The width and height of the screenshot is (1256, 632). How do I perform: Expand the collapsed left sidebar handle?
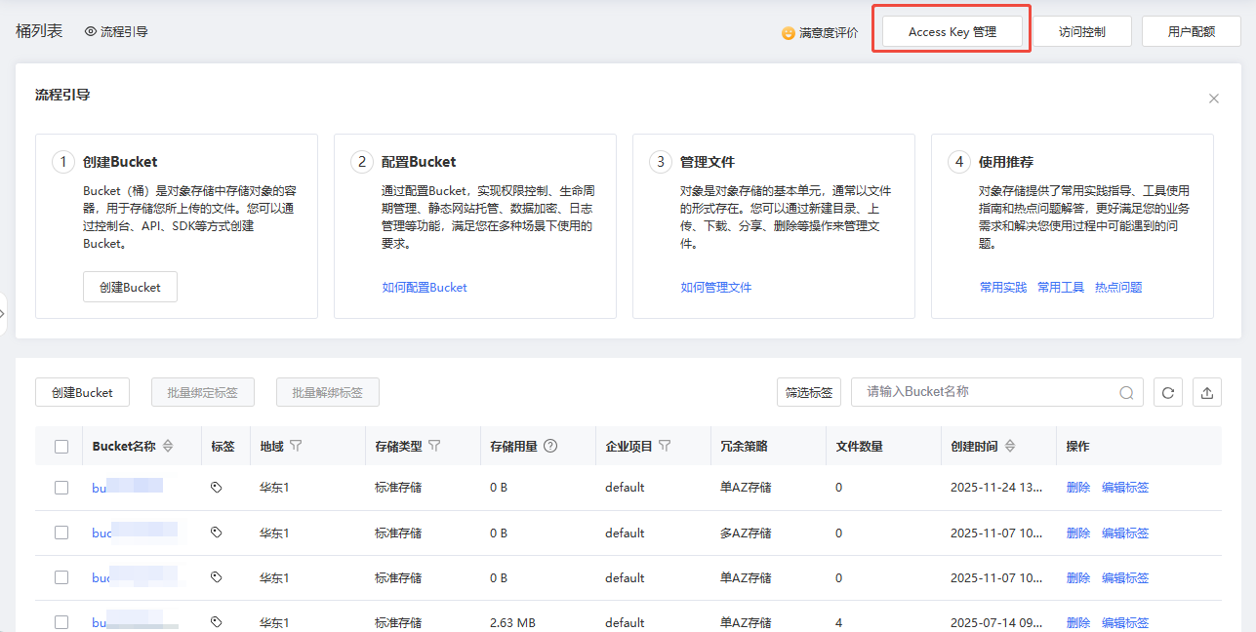click(x=4, y=313)
